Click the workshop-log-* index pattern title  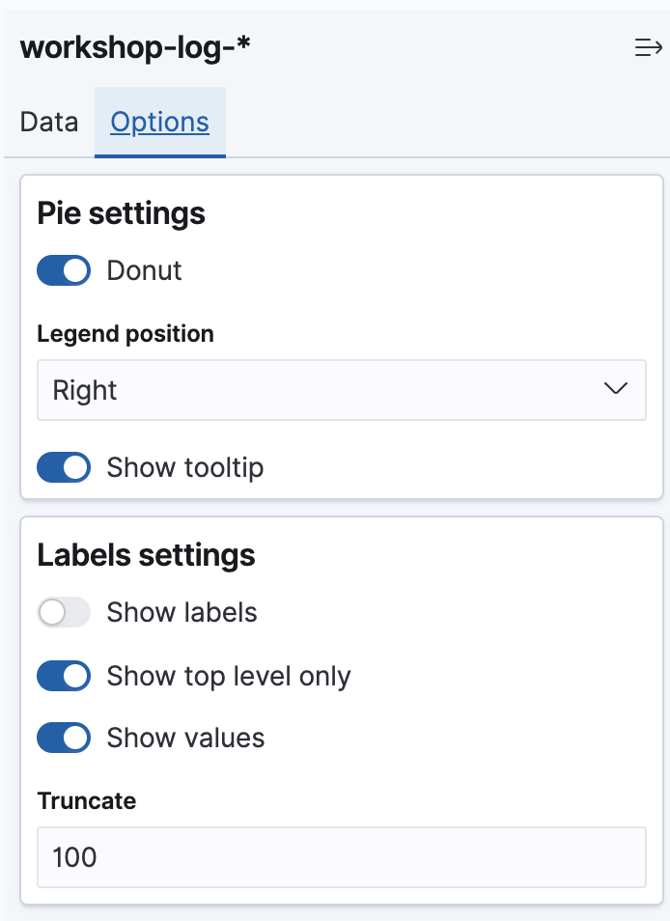(x=135, y=47)
